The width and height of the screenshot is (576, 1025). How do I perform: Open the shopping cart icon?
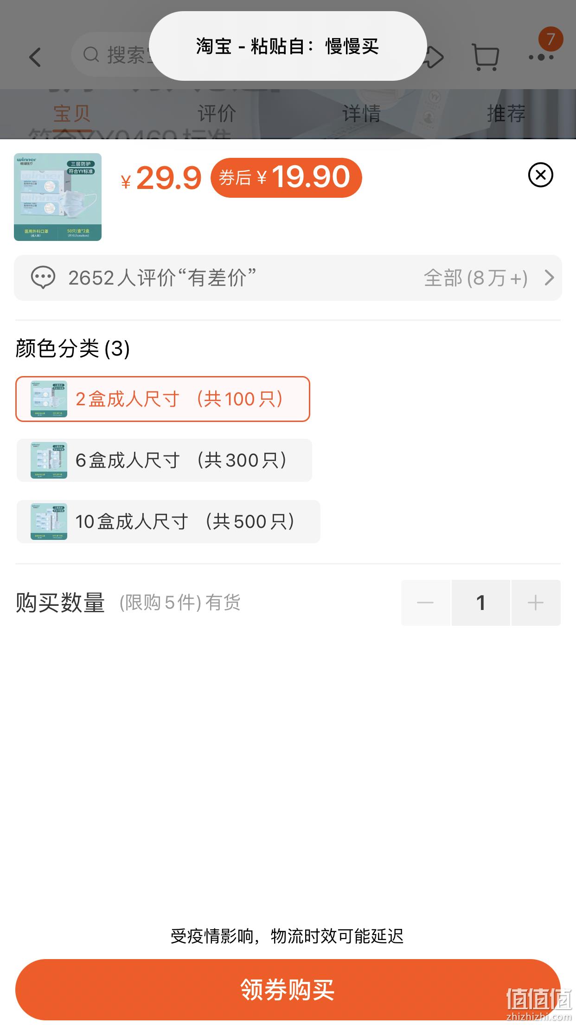(x=485, y=57)
